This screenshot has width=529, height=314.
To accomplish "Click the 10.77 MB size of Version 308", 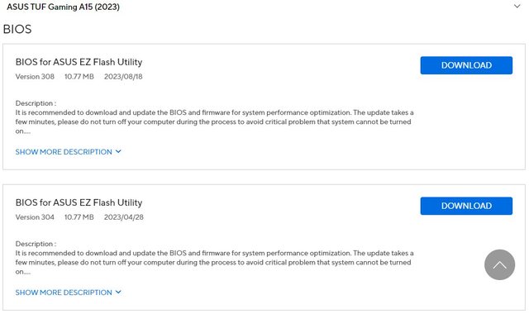I will [79, 77].
